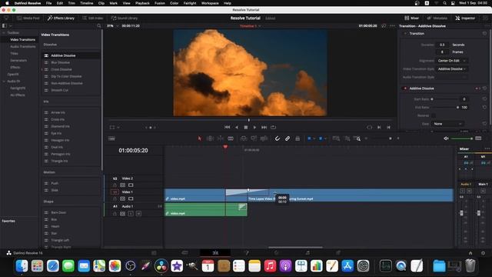Stop playback in viewer
The image size is (492, 277).
(x=246, y=127)
